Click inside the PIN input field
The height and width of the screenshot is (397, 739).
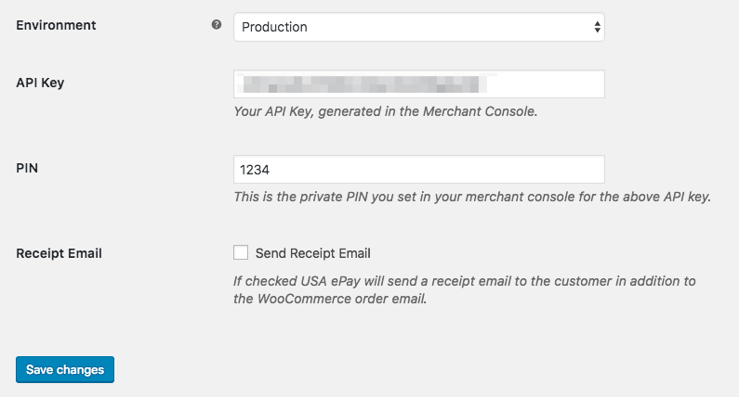(419, 170)
